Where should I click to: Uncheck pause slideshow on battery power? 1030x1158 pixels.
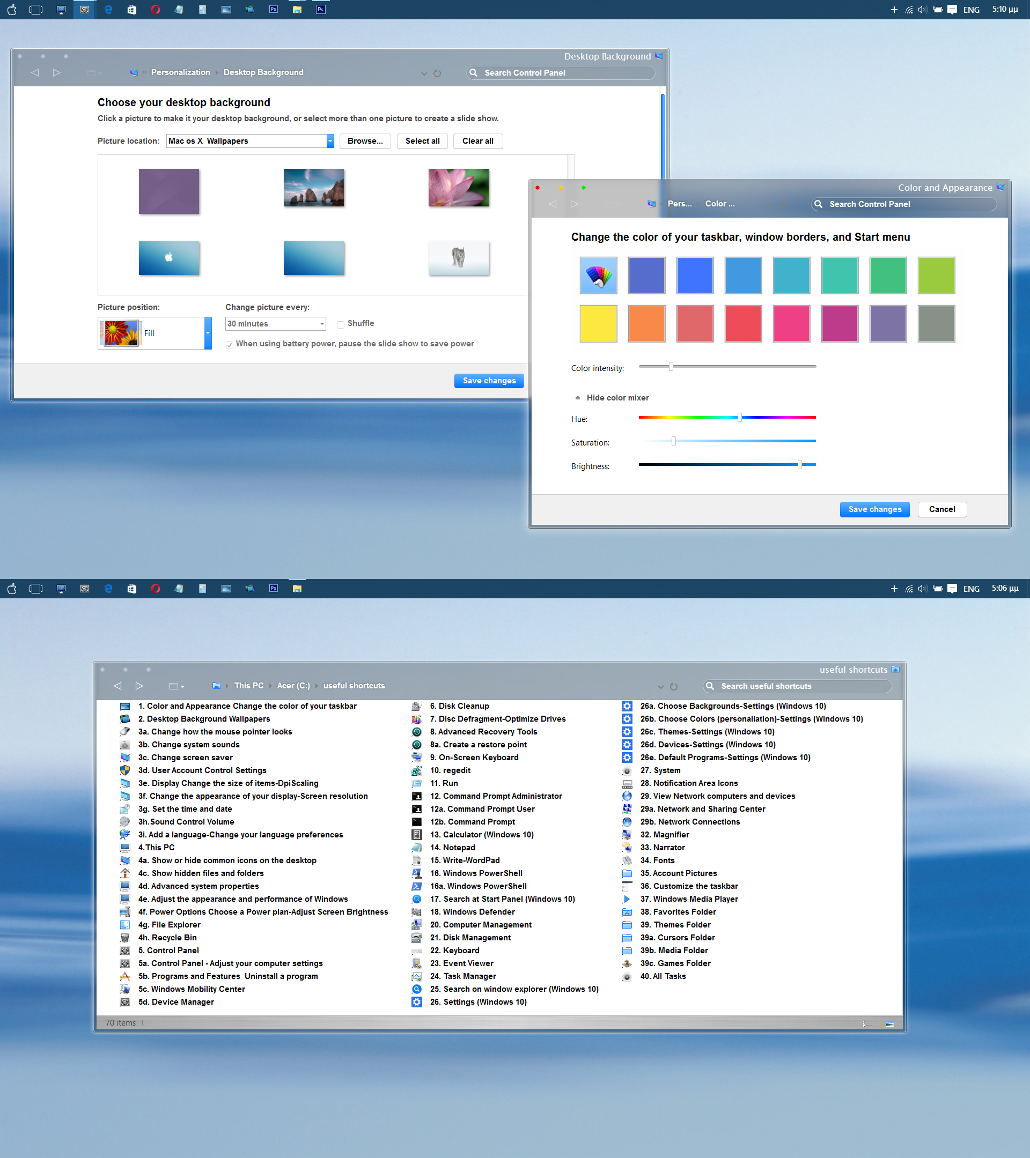tap(229, 344)
